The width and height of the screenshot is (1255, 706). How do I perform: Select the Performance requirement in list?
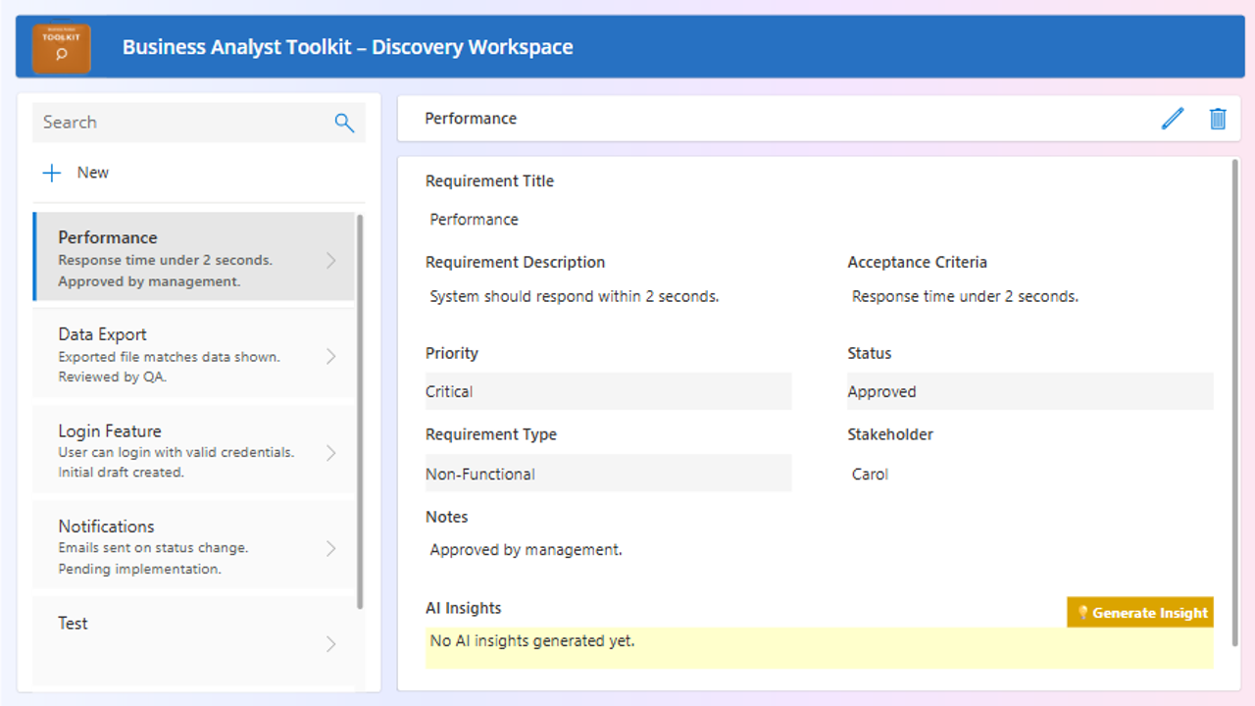tap(194, 257)
